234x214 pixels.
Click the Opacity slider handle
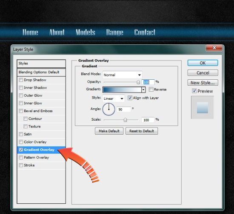pos(138,82)
